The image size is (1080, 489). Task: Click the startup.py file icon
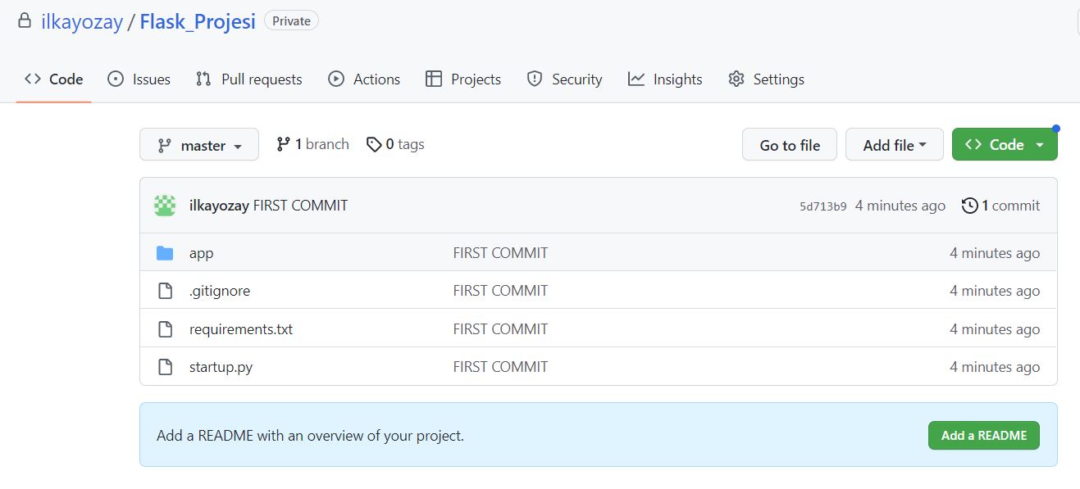(x=165, y=367)
